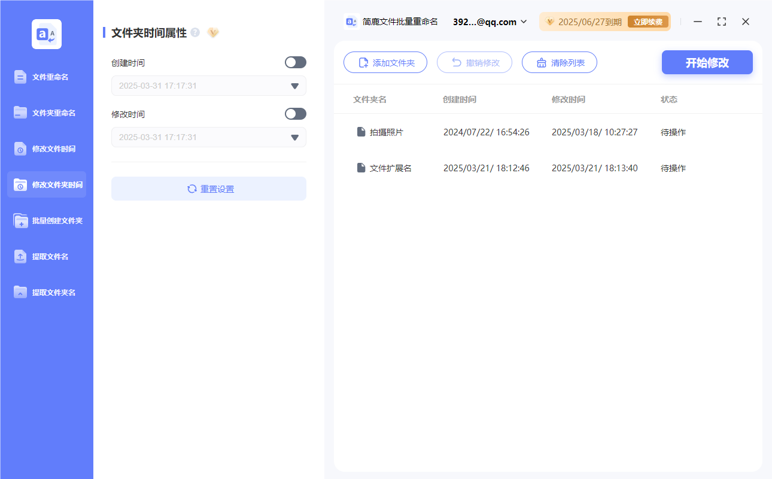
Task: Click the help question mark icon
Action: (195, 33)
